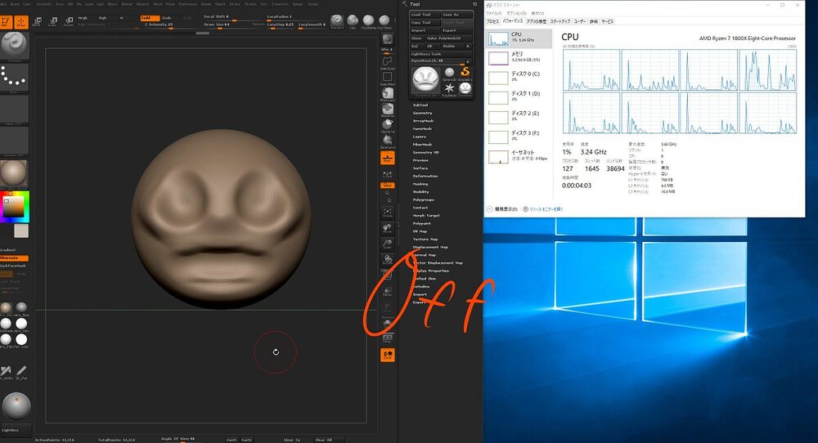Expand the ArrayMesh sub-palette
Viewport: 818px width, 443px height.
423,120
